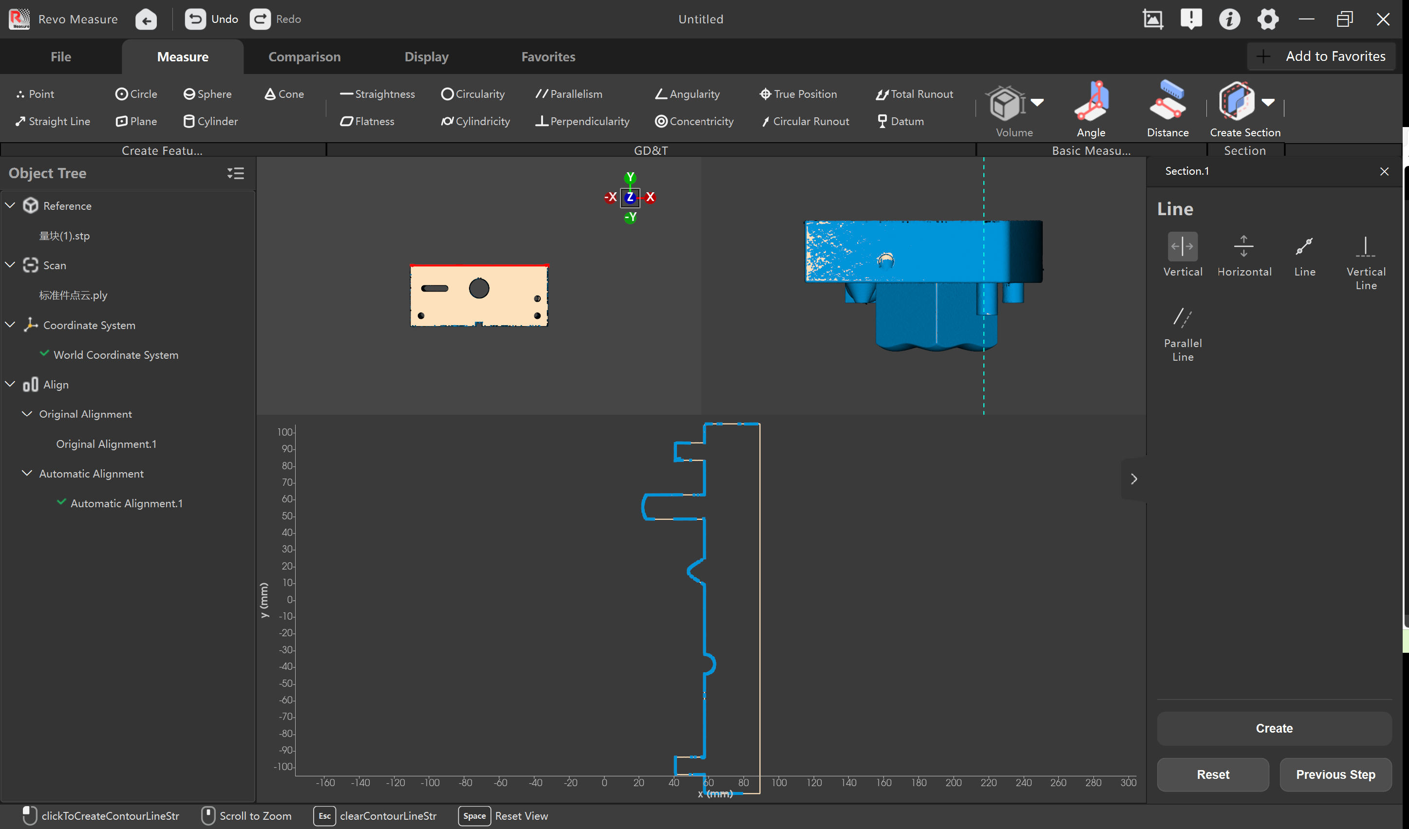Activate Automatic Alignment.1 checkmark
Image resolution: width=1409 pixels, height=829 pixels.
tap(61, 502)
